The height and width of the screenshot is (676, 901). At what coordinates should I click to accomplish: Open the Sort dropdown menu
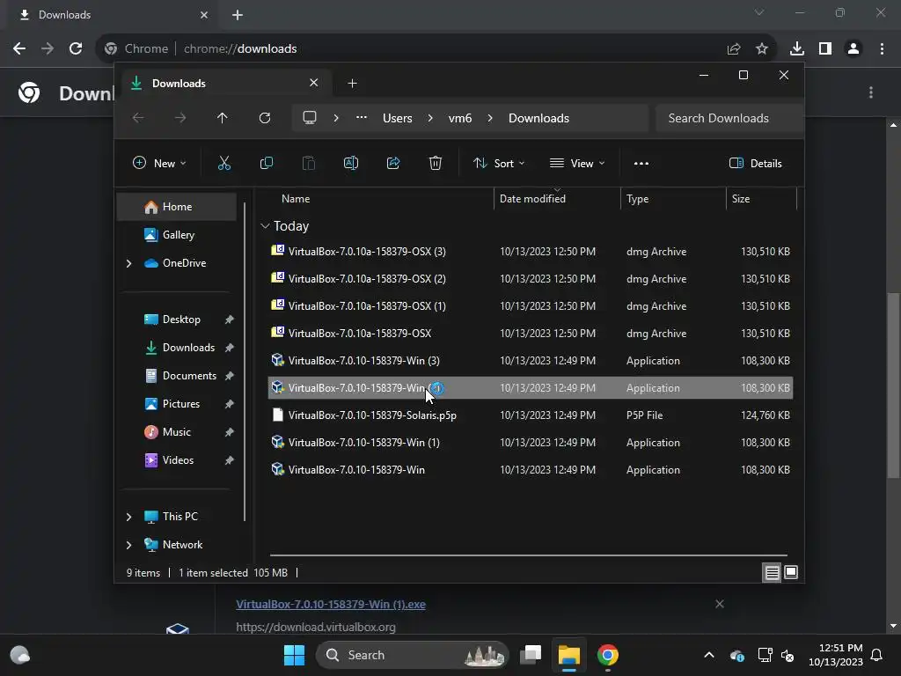tap(499, 163)
